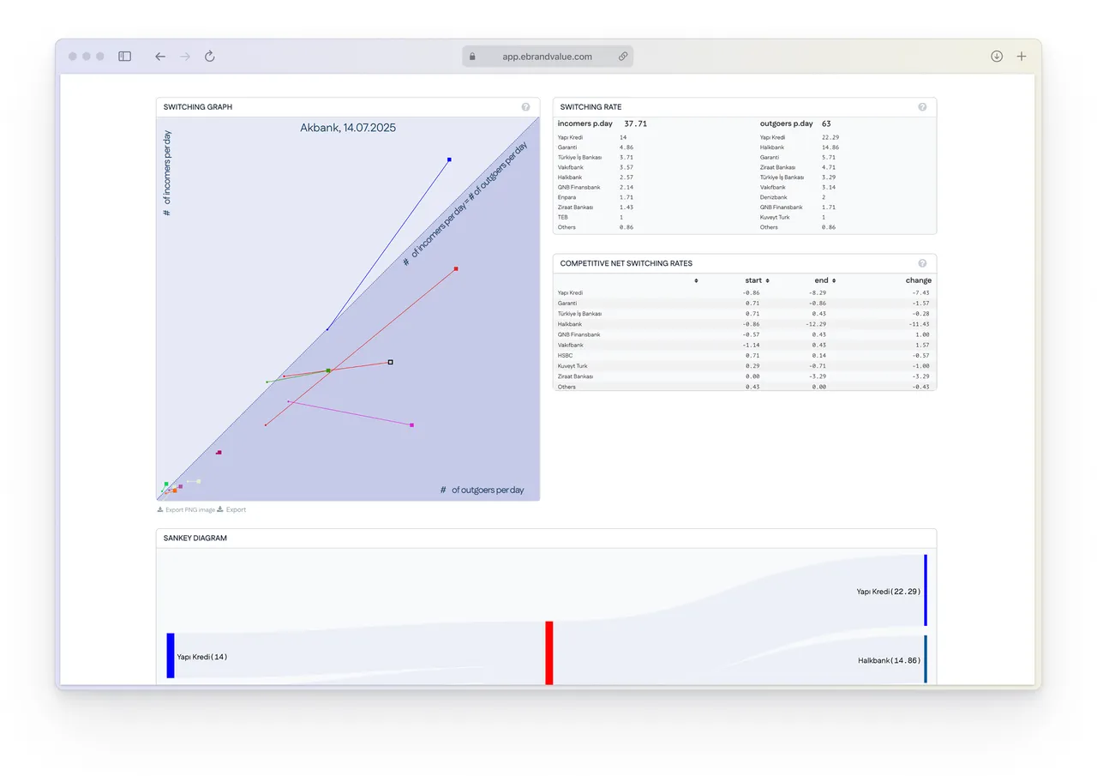Select the crimson square point on the switching graph
This screenshot has width=1097, height=776.
pos(219,452)
